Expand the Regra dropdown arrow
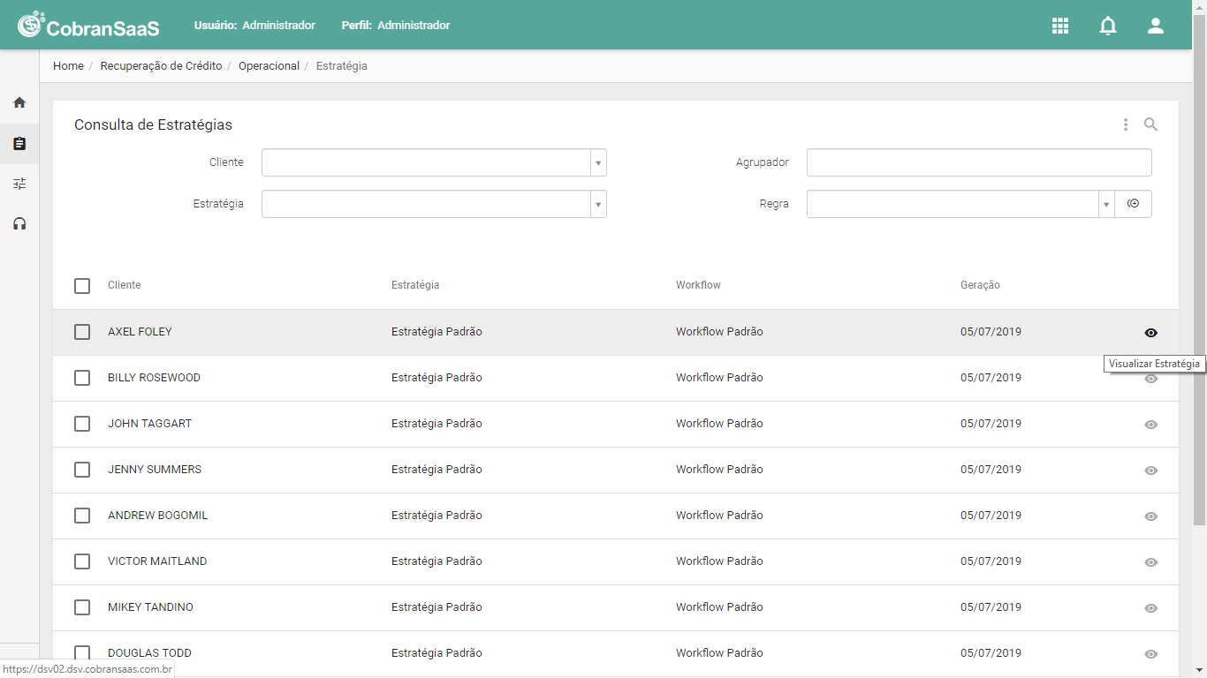 coord(1106,204)
